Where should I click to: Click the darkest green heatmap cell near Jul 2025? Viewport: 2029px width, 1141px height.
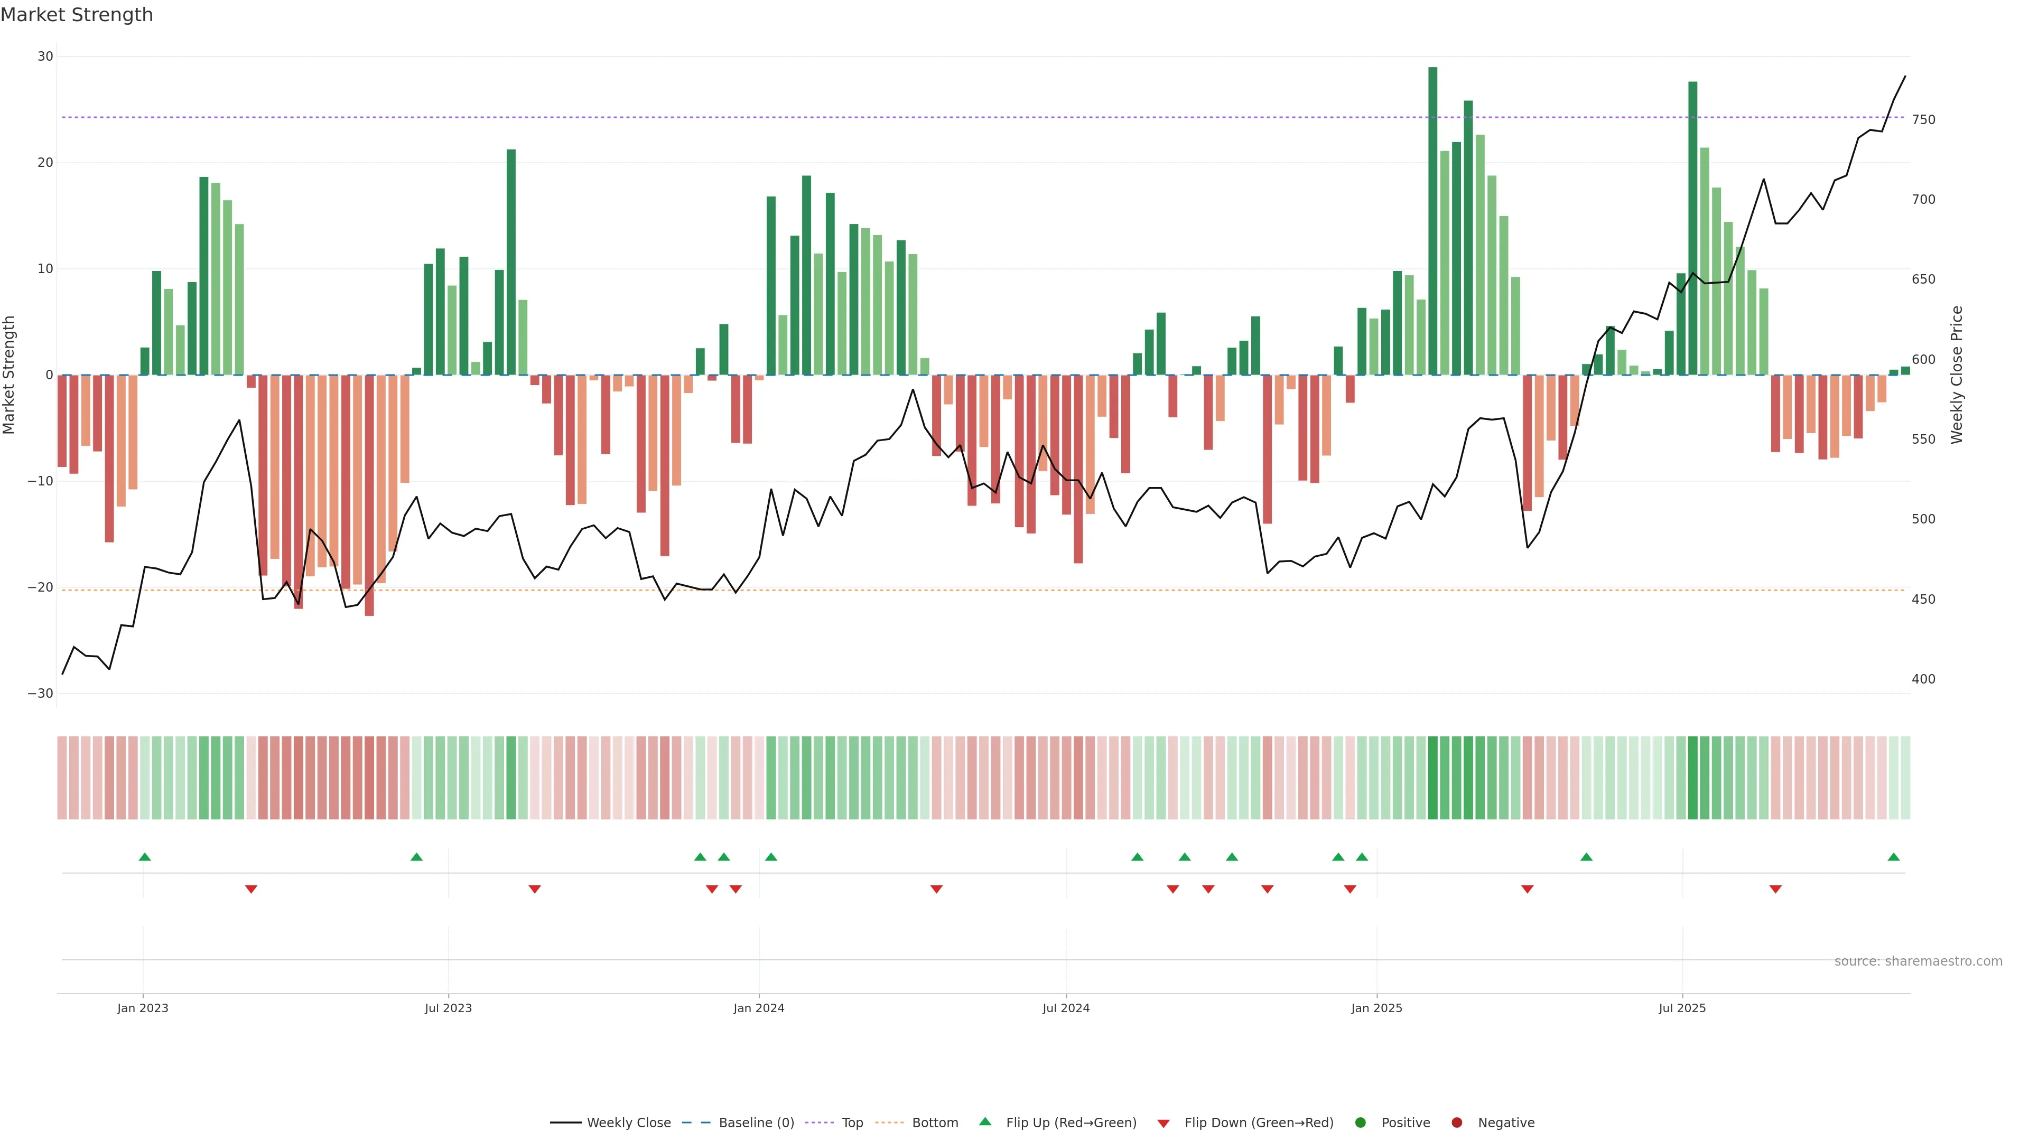point(1692,778)
